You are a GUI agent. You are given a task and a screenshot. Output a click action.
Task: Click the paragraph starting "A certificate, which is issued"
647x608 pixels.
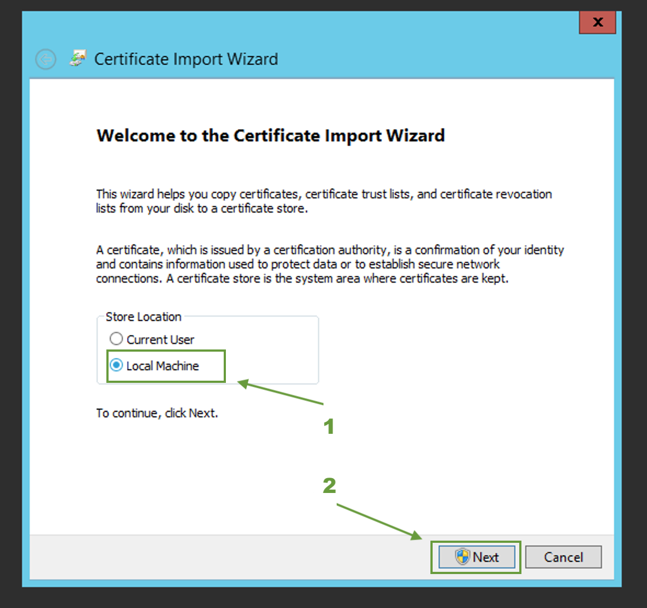(330, 264)
